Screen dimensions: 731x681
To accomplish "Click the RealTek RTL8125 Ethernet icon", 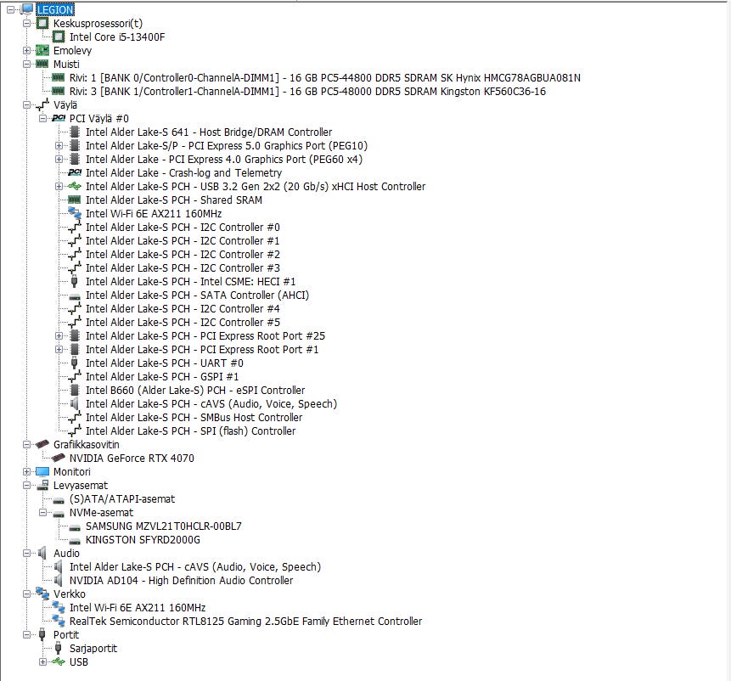I will (x=59, y=621).
